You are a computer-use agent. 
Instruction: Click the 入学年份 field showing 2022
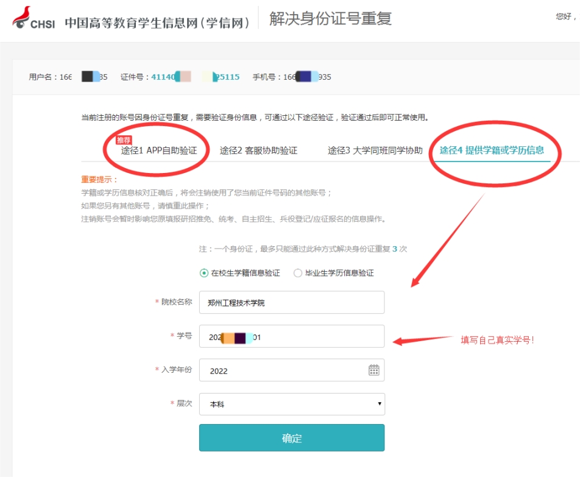(292, 370)
